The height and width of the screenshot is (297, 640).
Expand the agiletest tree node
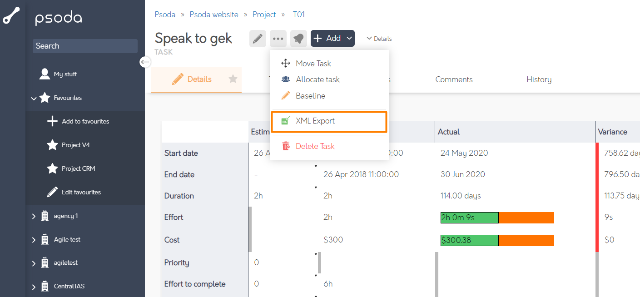click(34, 263)
